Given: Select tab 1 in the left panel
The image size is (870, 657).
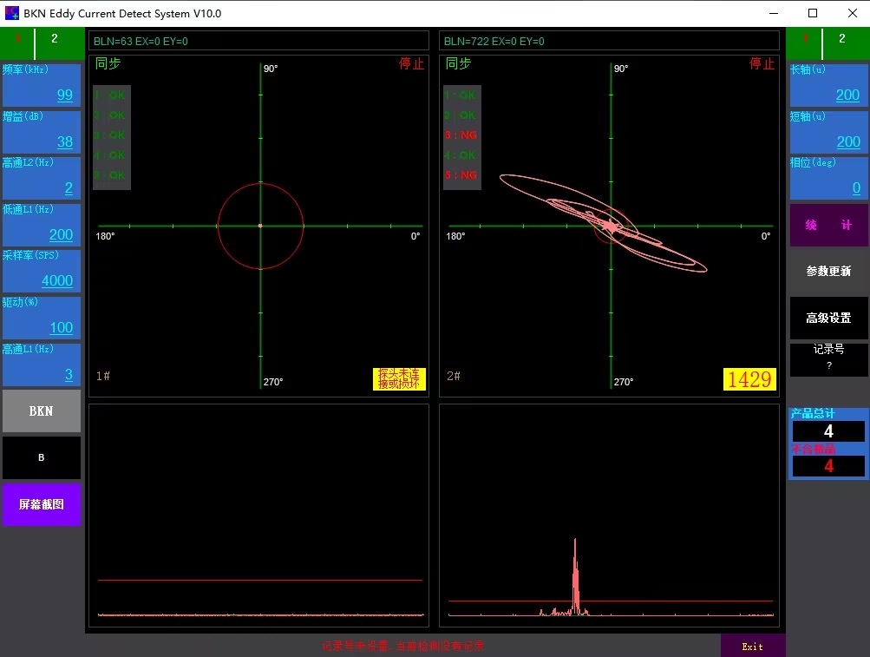Looking at the screenshot, I should [16, 40].
